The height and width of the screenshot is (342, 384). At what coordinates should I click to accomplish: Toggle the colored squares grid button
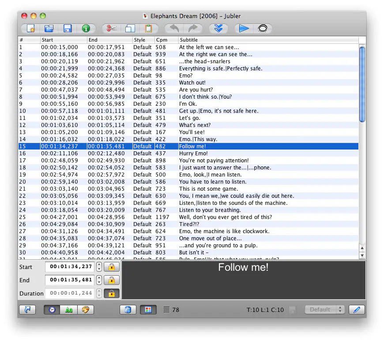click(x=148, y=310)
